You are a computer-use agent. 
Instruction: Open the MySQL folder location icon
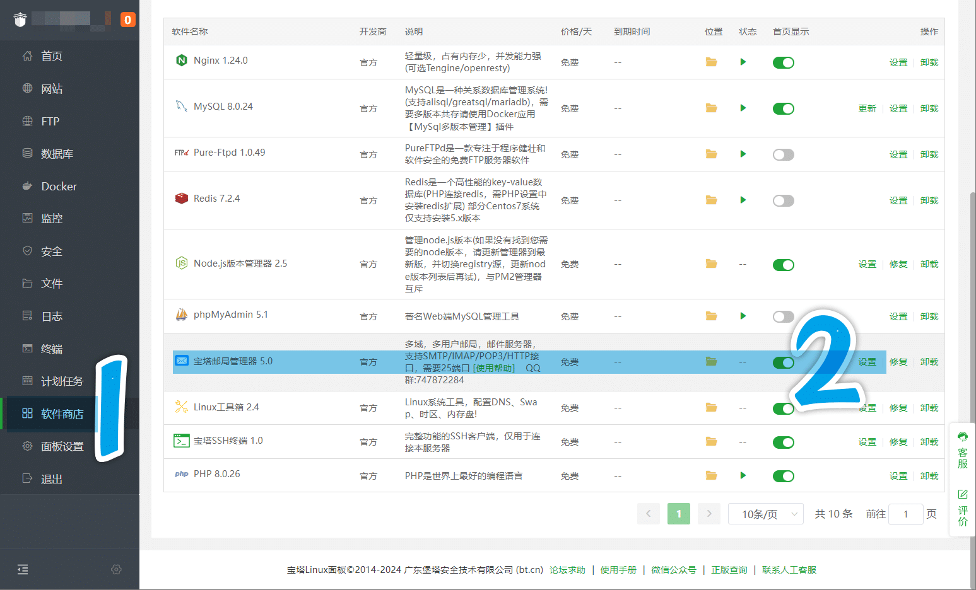point(711,108)
